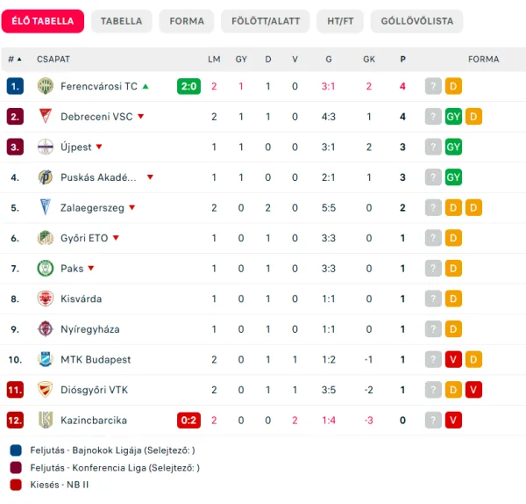Click the Paks club emblem

coord(46,268)
